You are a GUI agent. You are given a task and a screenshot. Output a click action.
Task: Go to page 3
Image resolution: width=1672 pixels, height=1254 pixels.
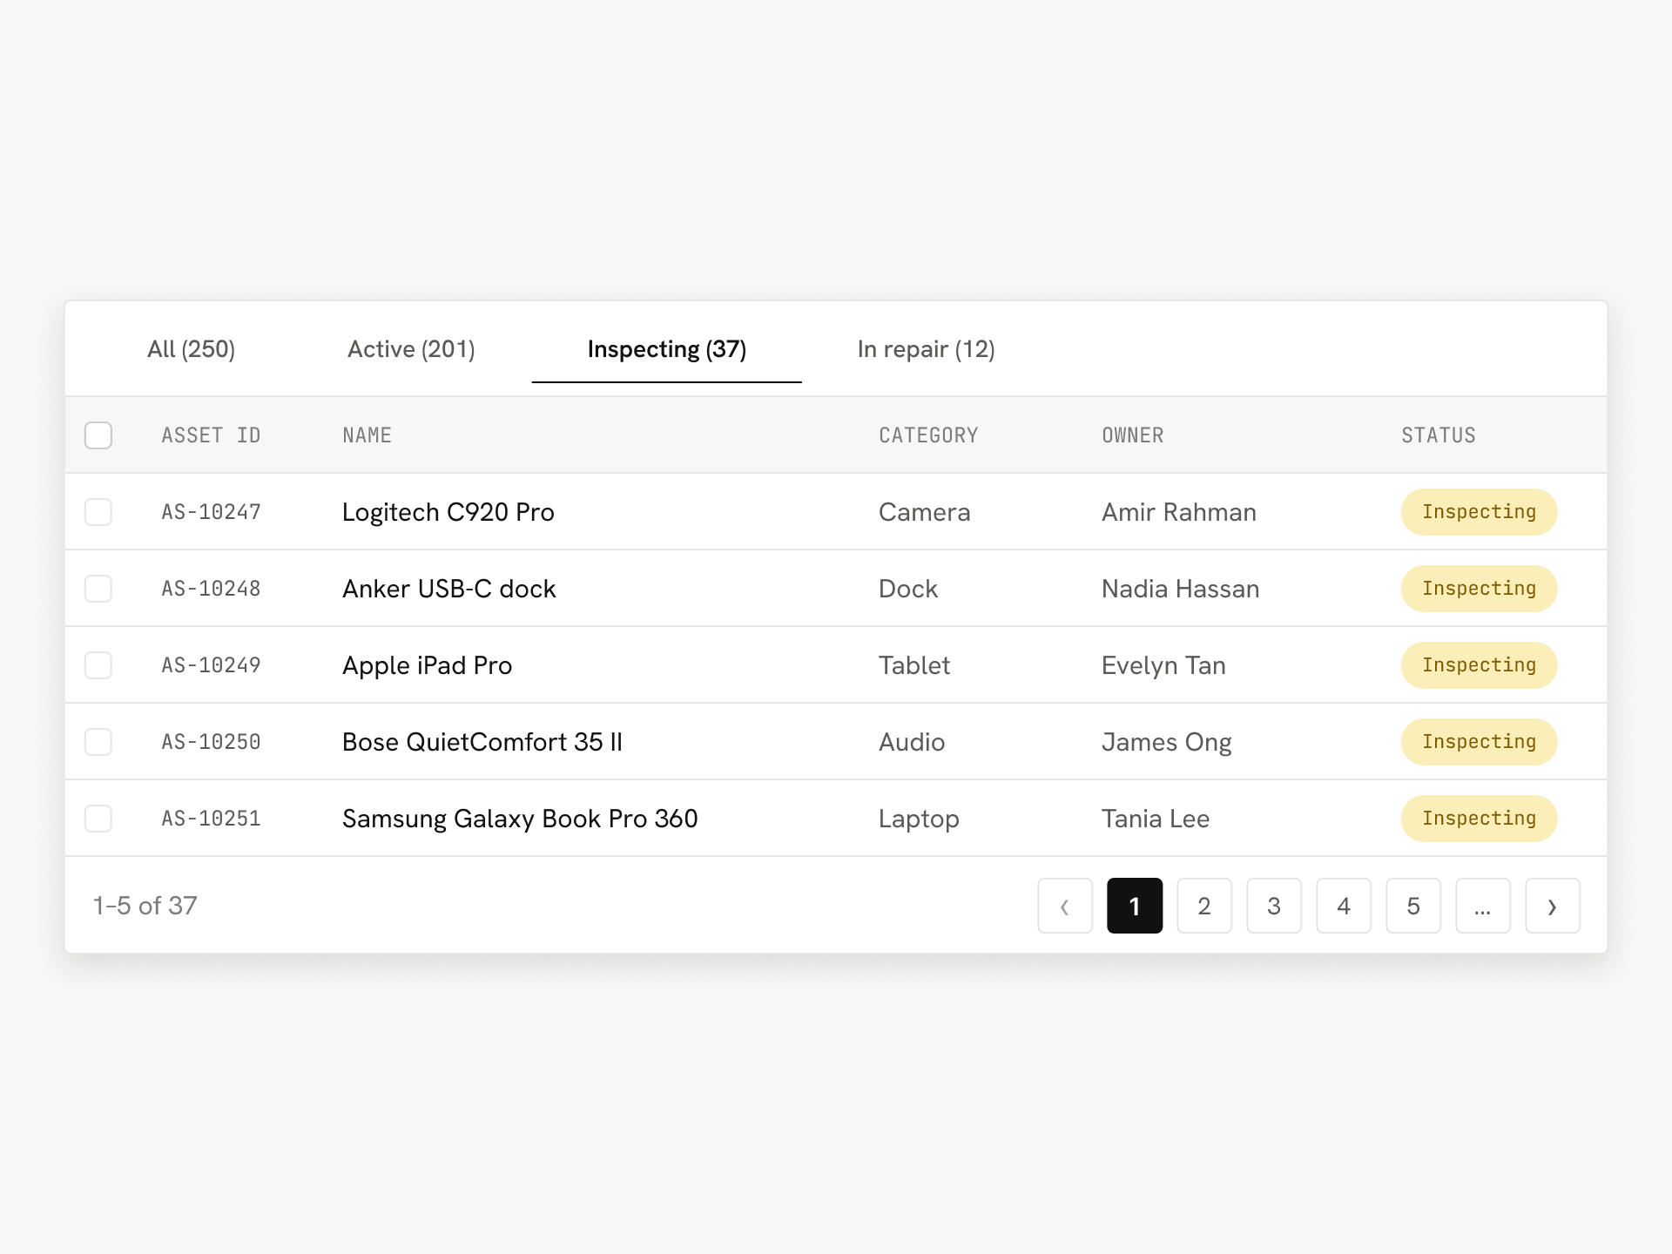click(x=1274, y=906)
